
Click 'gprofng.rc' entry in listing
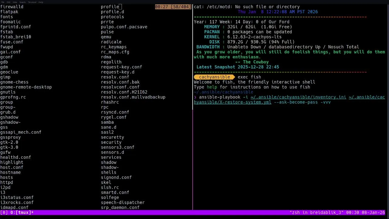click(x=13, y=97)
